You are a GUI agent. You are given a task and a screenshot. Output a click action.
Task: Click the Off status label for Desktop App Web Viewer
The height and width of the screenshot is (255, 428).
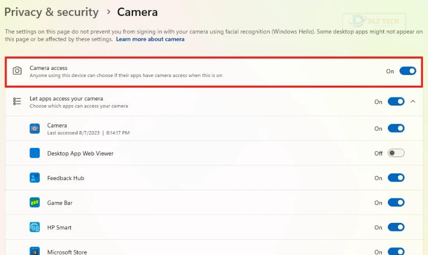tap(378, 154)
